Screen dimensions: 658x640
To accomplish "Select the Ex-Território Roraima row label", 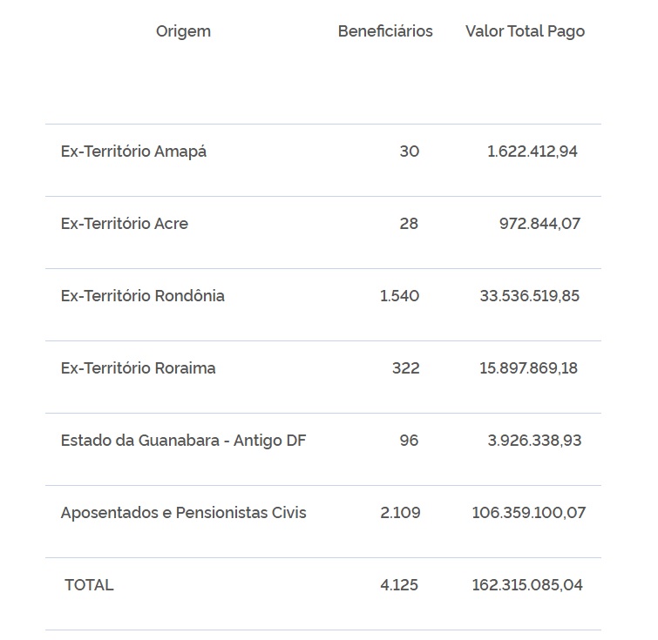I will [139, 368].
